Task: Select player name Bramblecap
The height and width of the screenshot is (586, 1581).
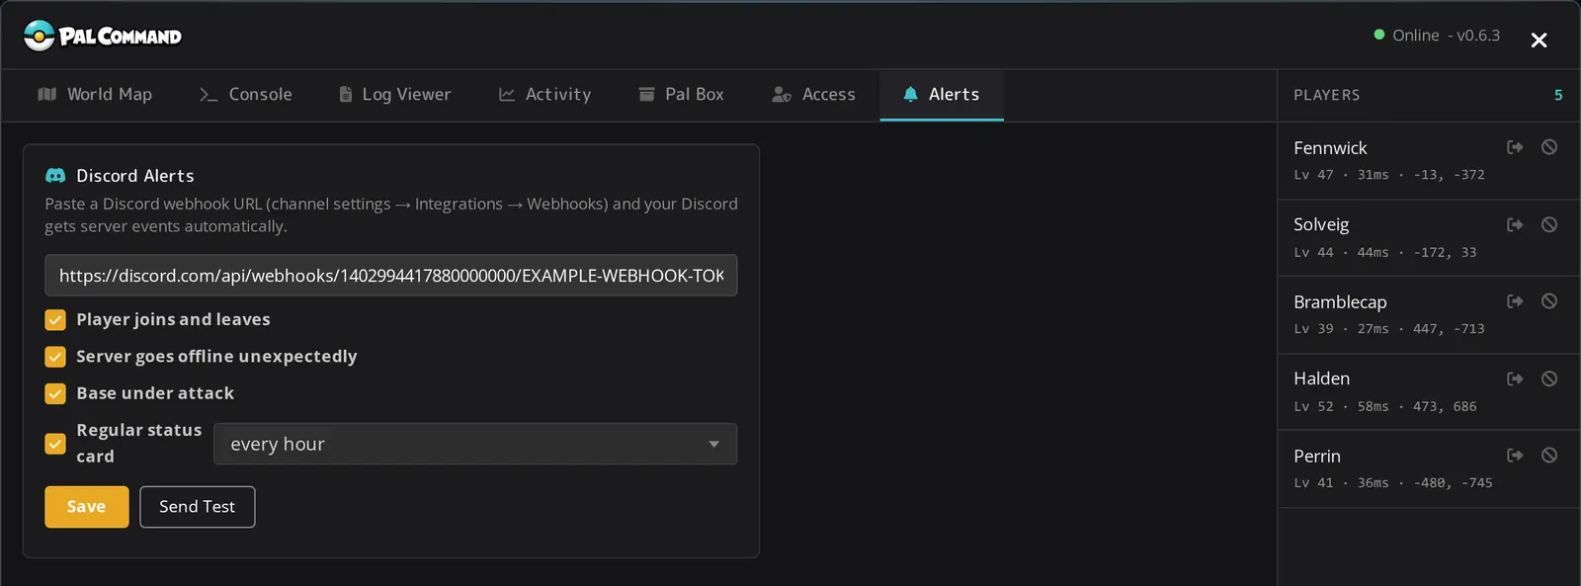Action: [1340, 302]
